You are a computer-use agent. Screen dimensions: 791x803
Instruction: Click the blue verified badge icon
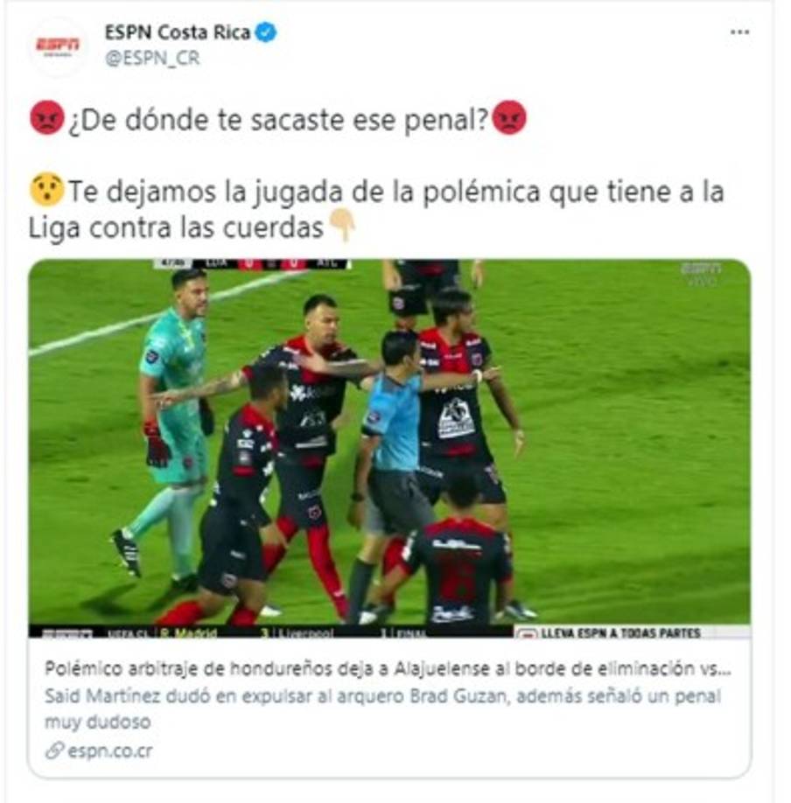(266, 32)
